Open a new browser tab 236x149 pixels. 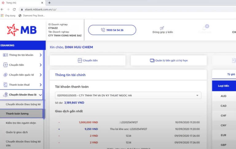point(49,3)
